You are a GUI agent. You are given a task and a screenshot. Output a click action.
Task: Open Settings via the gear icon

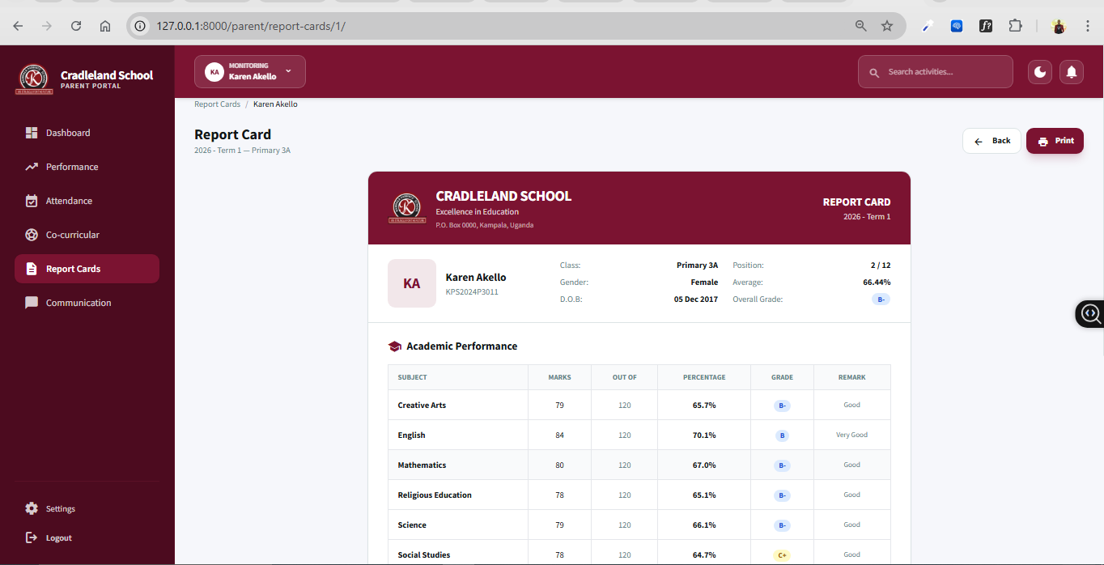32,508
